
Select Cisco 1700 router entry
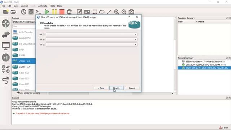23,73
